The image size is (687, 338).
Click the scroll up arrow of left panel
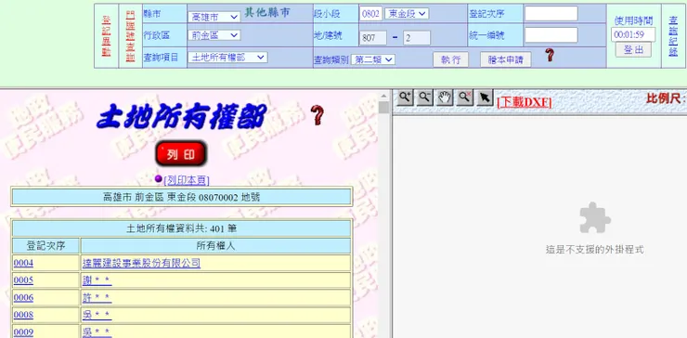click(x=383, y=96)
